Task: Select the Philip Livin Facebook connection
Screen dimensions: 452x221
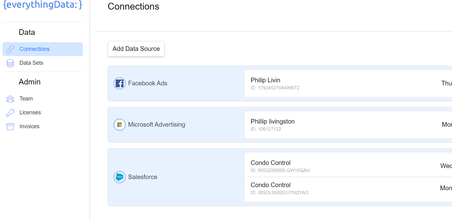Action: tap(265, 80)
